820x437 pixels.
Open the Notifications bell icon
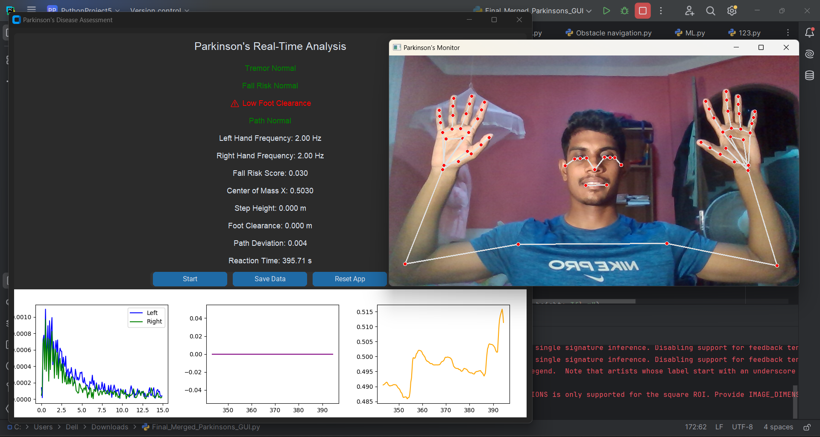(x=809, y=33)
